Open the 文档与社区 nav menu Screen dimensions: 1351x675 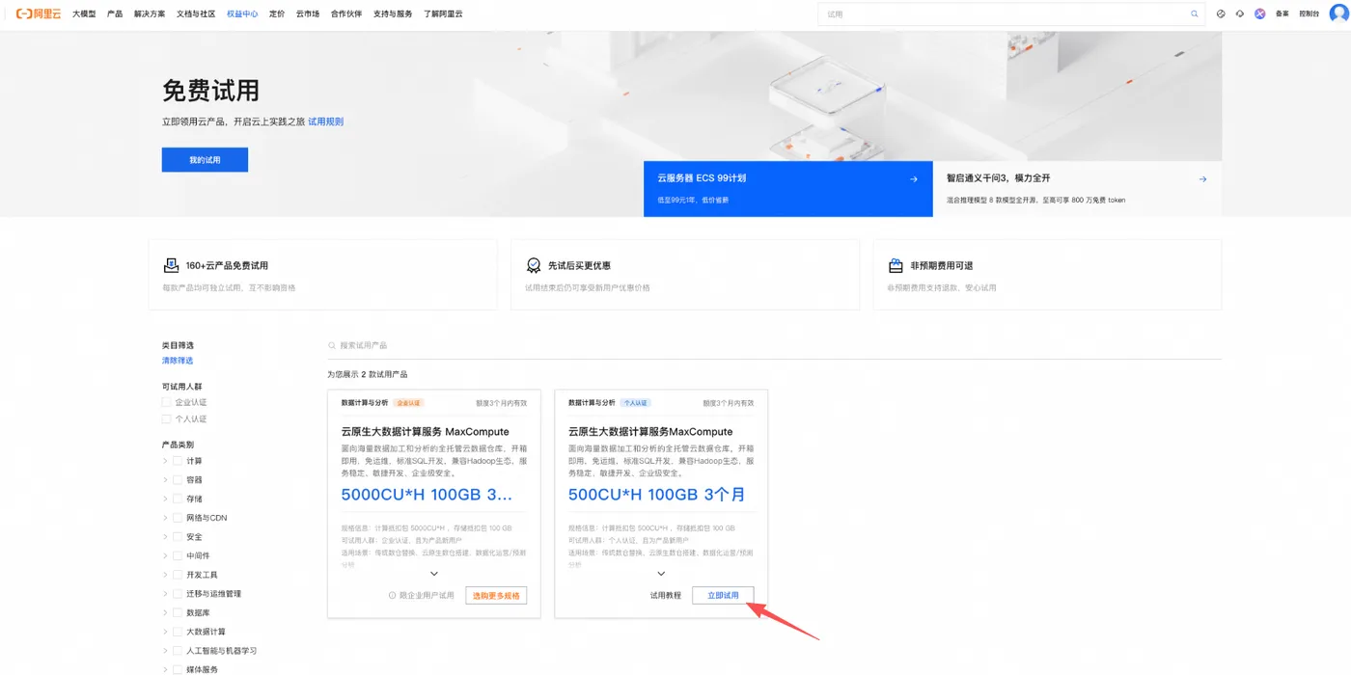click(196, 14)
